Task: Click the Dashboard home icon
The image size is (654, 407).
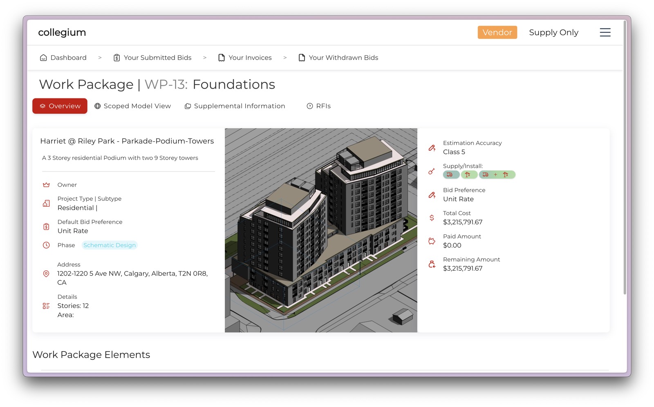Action: pyautogui.click(x=43, y=58)
